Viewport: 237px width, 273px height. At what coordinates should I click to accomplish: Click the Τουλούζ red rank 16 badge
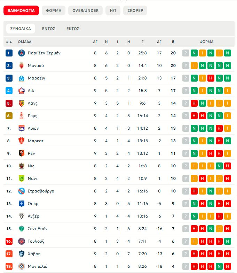[9, 241]
